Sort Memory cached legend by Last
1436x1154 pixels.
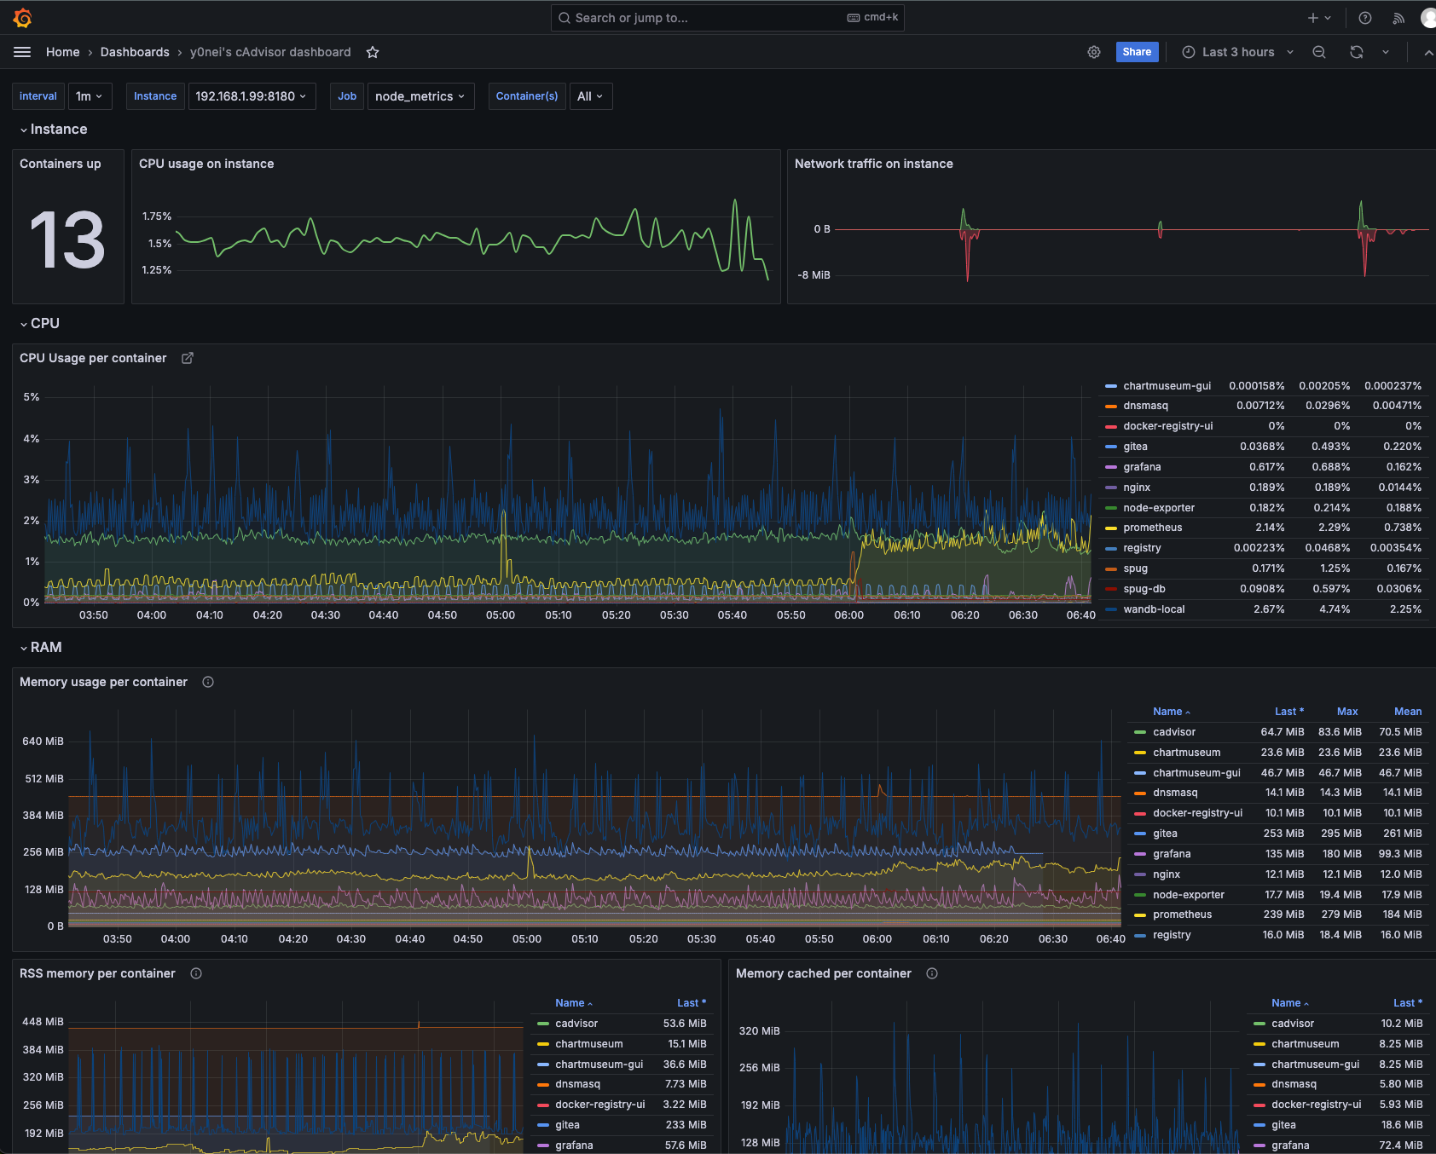coord(1408,1003)
